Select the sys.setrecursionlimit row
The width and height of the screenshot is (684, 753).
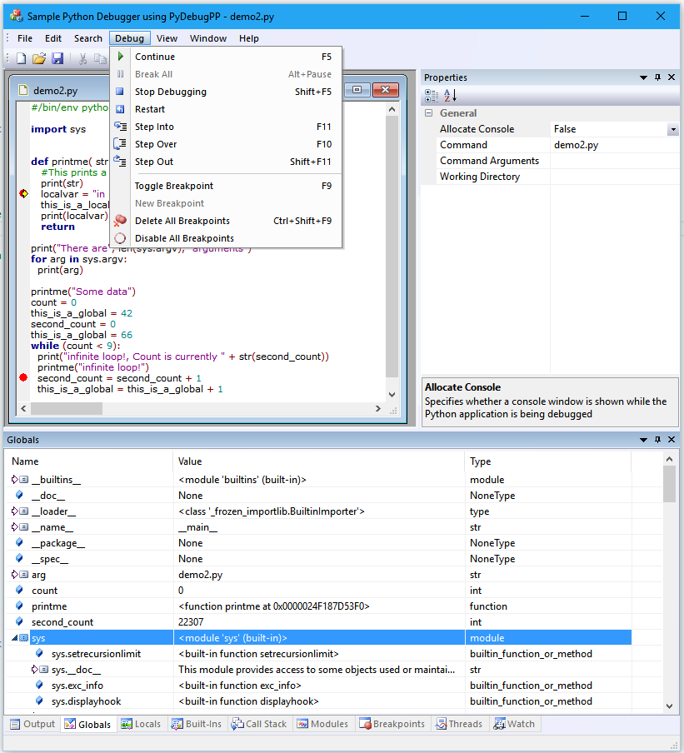[318, 654]
